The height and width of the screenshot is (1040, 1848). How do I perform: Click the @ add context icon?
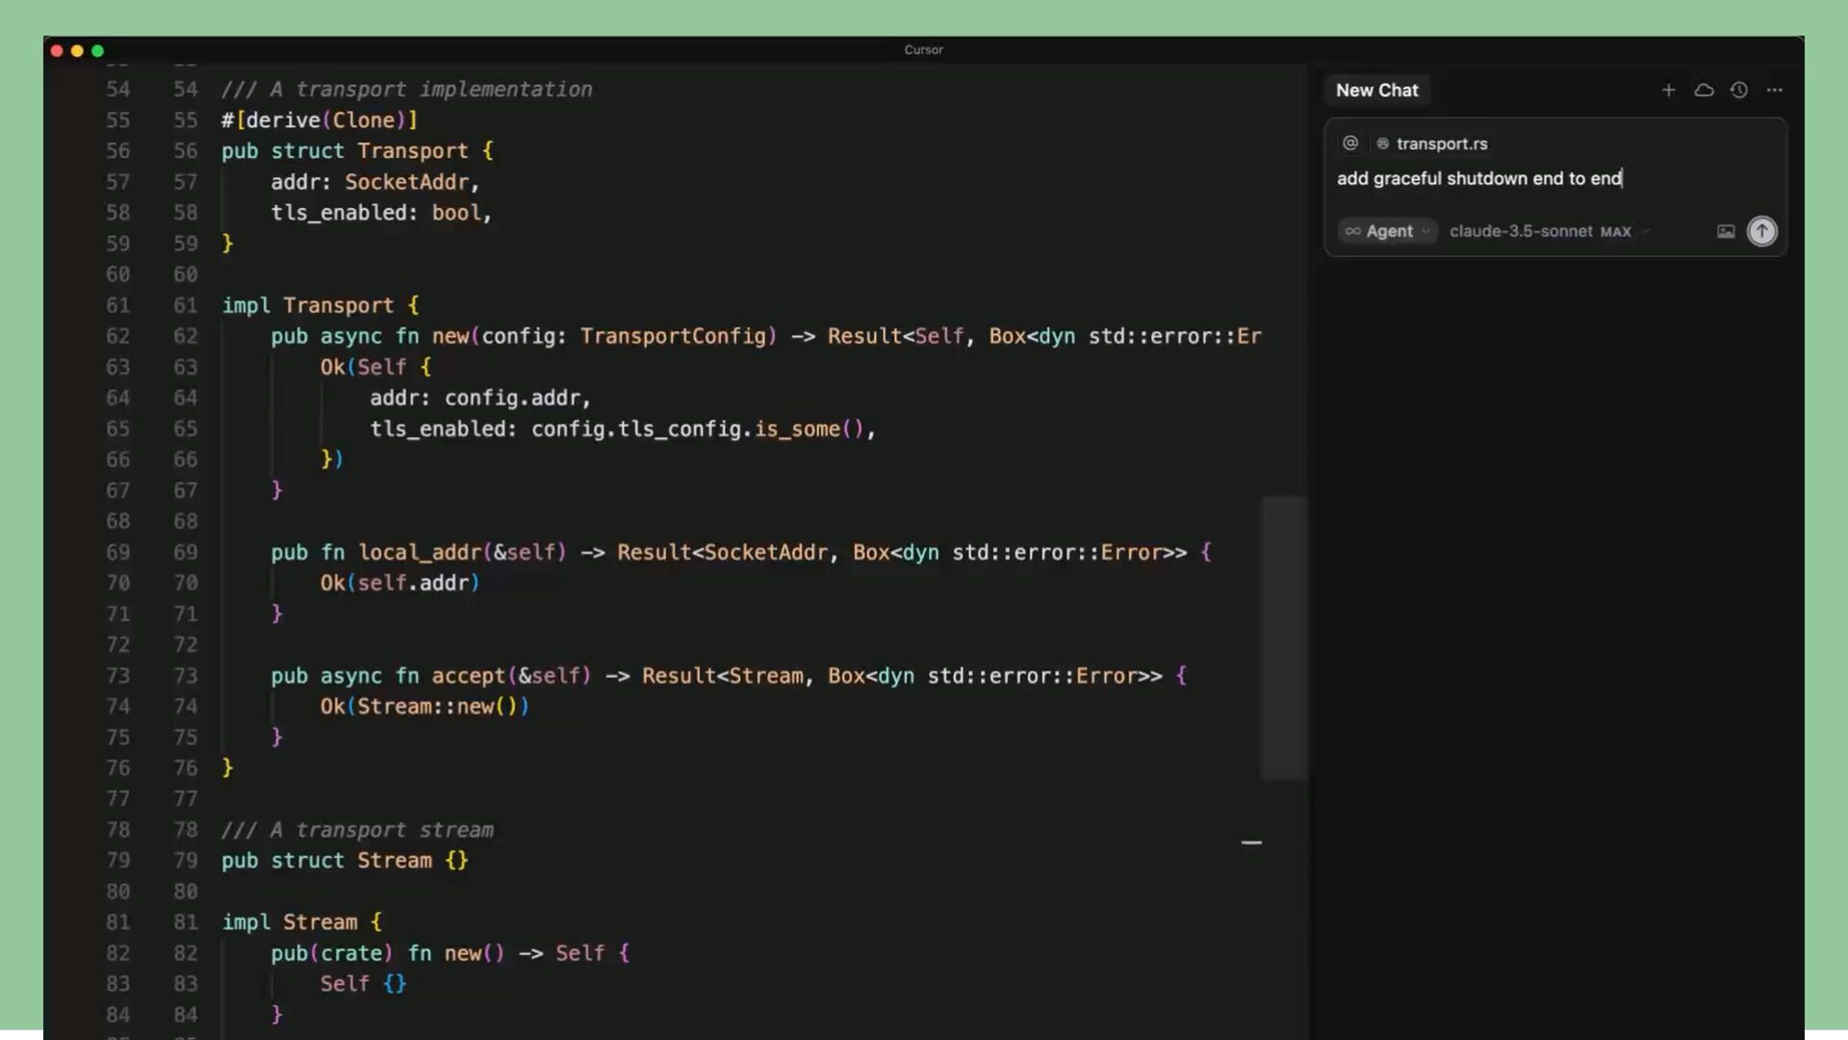point(1350,143)
